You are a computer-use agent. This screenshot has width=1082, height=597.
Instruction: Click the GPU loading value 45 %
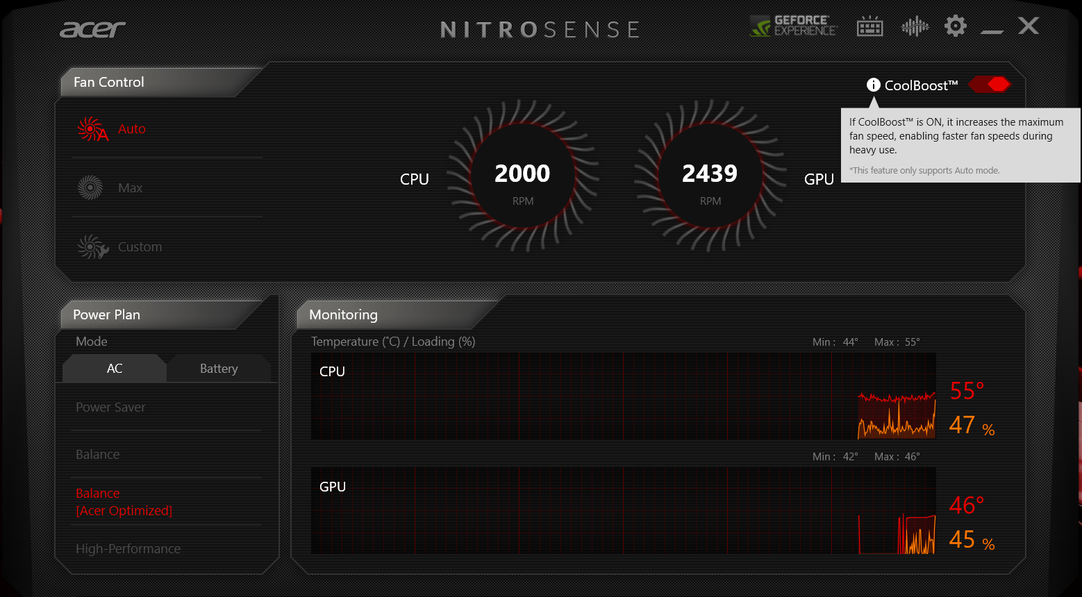pos(972,539)
